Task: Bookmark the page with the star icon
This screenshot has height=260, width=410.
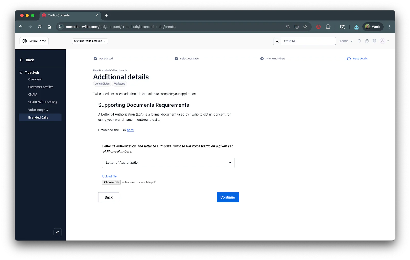Action: coord(305,27)
